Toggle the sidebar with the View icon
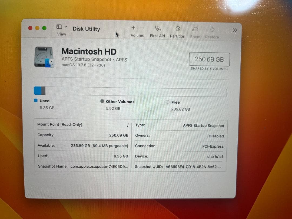Image resolution: width=292 pixels, height=219 pixels. click(59, 26)
